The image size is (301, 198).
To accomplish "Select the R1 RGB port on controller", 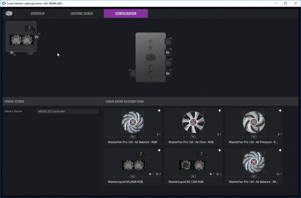I will 134,74.
